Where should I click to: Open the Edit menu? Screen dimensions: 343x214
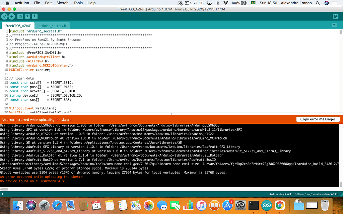pos(48,3)
